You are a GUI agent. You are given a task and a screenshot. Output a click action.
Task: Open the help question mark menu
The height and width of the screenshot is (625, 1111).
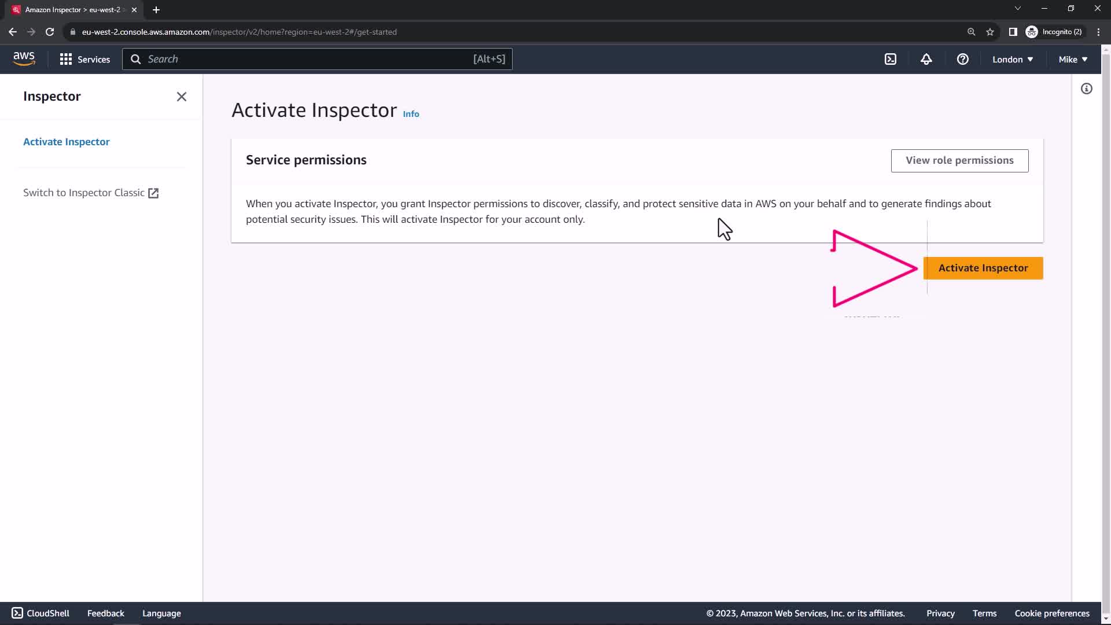962,59
